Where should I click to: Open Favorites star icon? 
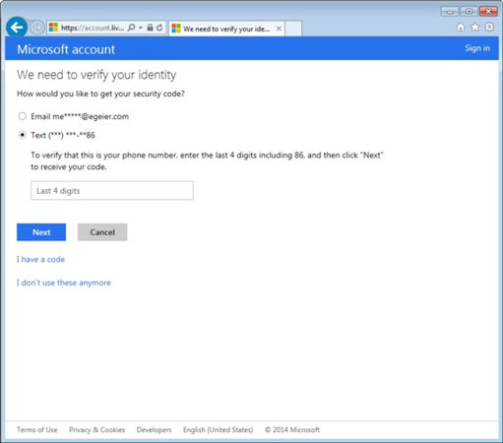[x=474, y=28]
